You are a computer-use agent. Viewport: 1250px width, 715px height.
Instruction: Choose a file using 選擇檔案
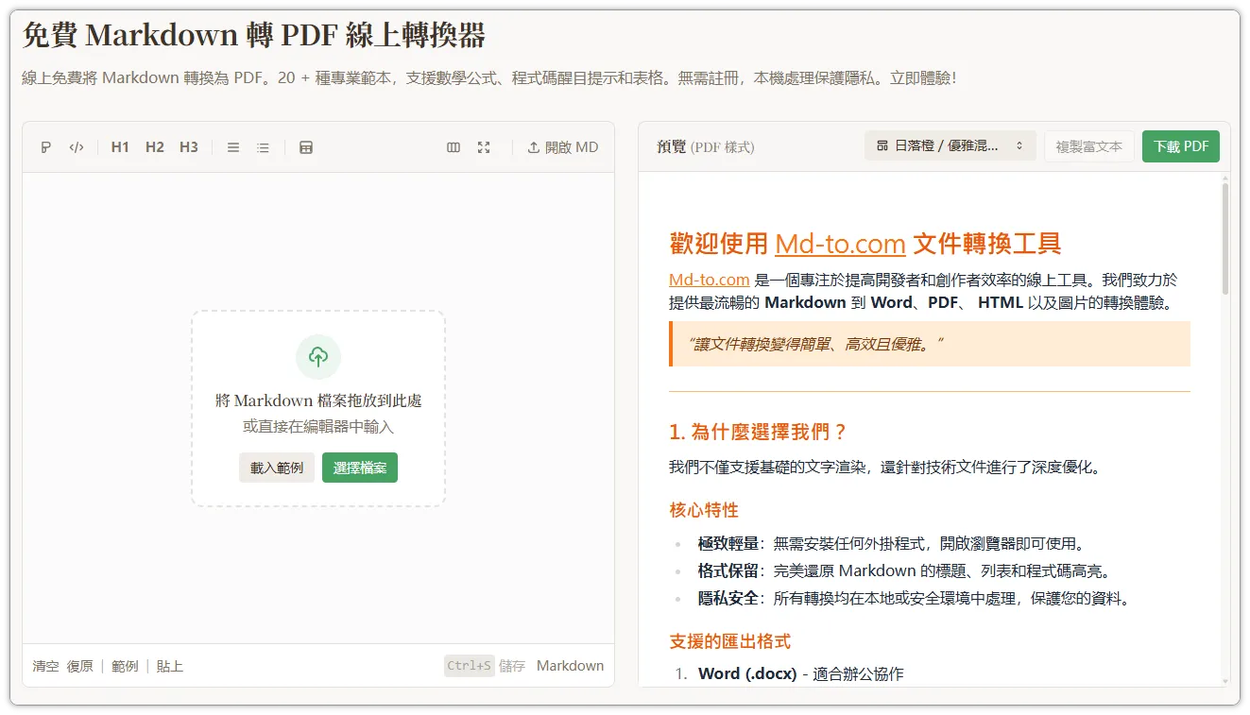click(x=359, y=468)
